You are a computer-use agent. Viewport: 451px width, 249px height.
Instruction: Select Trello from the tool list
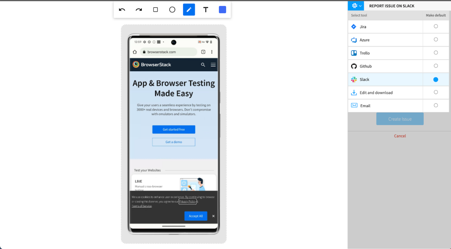coord(364,53)
